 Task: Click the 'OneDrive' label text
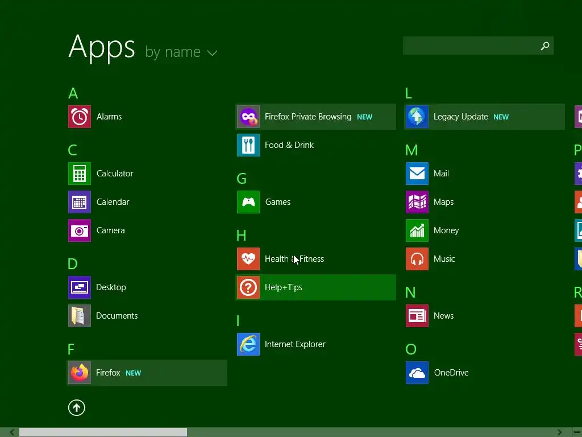tap(451, 373)
